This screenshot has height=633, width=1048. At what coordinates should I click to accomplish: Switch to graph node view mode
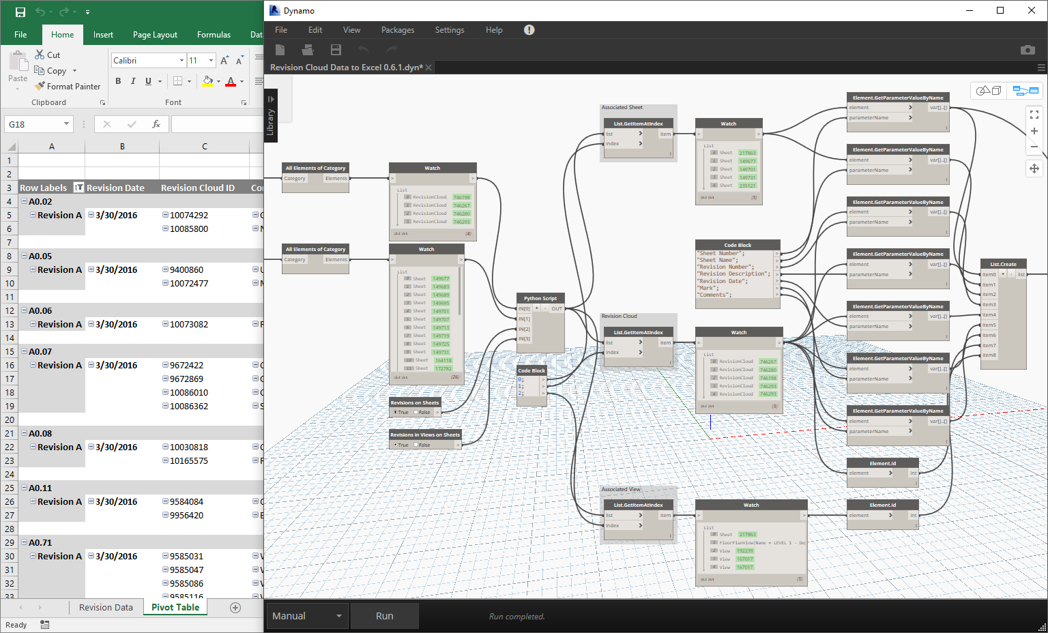click(1025, 90)
